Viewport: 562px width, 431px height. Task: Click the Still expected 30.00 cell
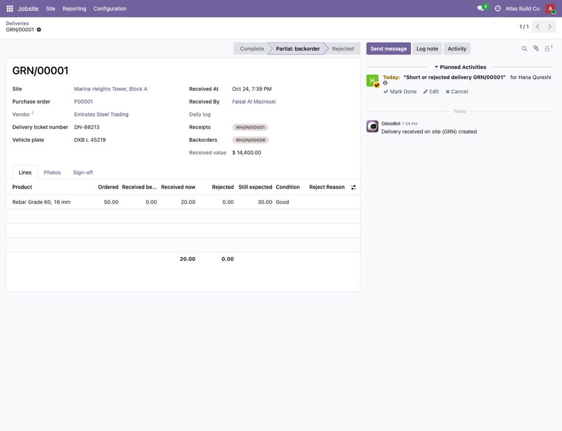click(x=265, y=202)
